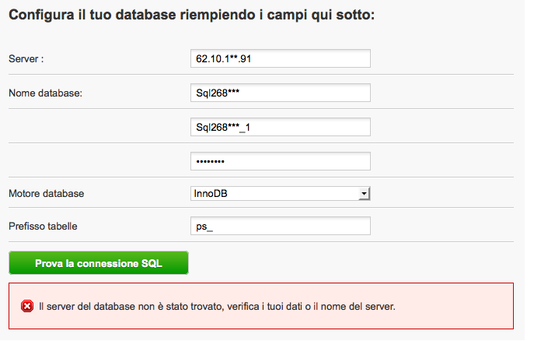Focus the Nome database text field
Screen dimensions: 541x341
[280, 93]
